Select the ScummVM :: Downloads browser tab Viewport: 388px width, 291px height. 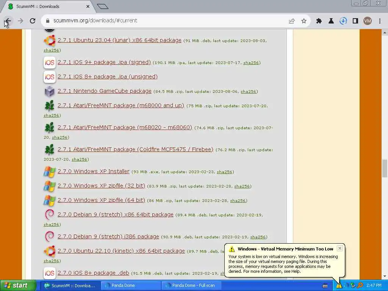(x=48, y=6)
